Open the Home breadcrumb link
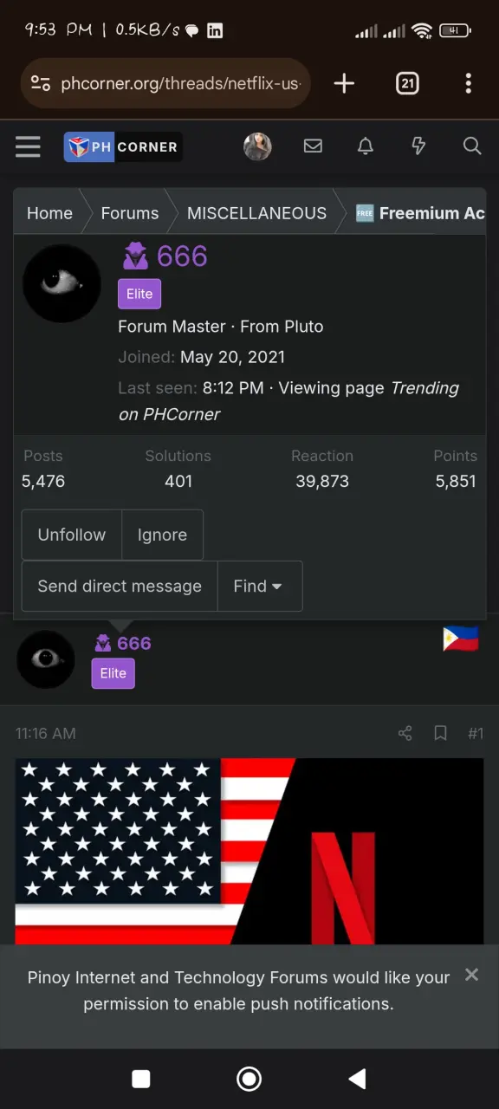 [x=49, y=213]
